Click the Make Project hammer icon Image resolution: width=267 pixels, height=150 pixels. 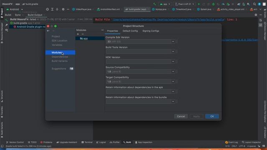pyautogui.click(x=155, y=4)
